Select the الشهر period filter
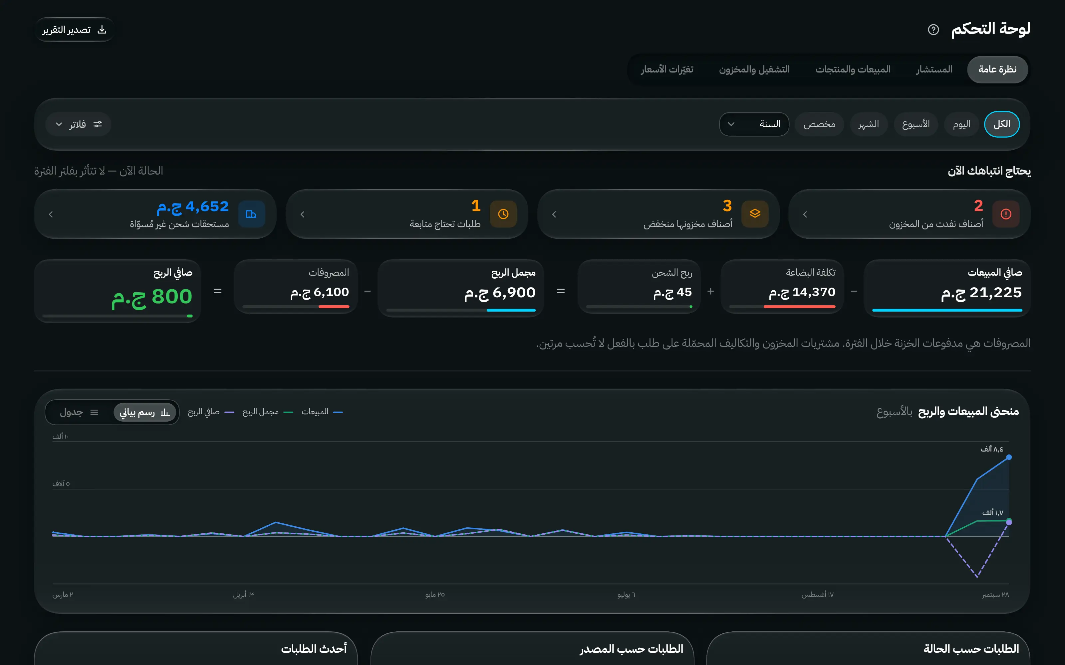 click(868, 124)
